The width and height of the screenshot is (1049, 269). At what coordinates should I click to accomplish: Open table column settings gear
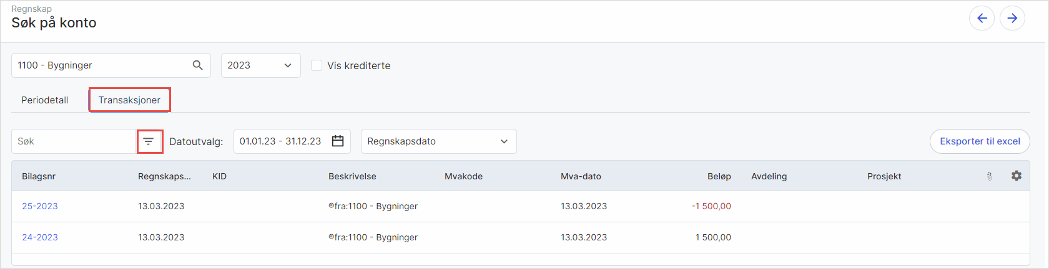[1017, 176]
